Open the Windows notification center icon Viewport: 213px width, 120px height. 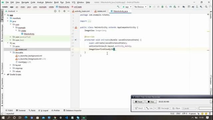[207, 118]
